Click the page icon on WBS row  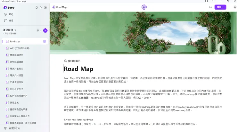coord(7,48)
